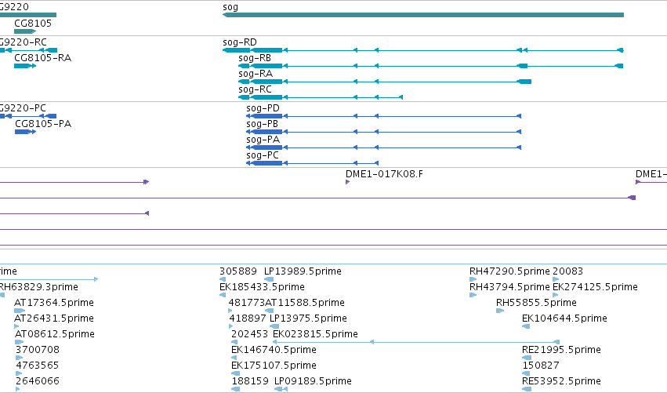This screenshot has width=667, height=393.
Task: Click feature 20083
Action: point(556,279)
